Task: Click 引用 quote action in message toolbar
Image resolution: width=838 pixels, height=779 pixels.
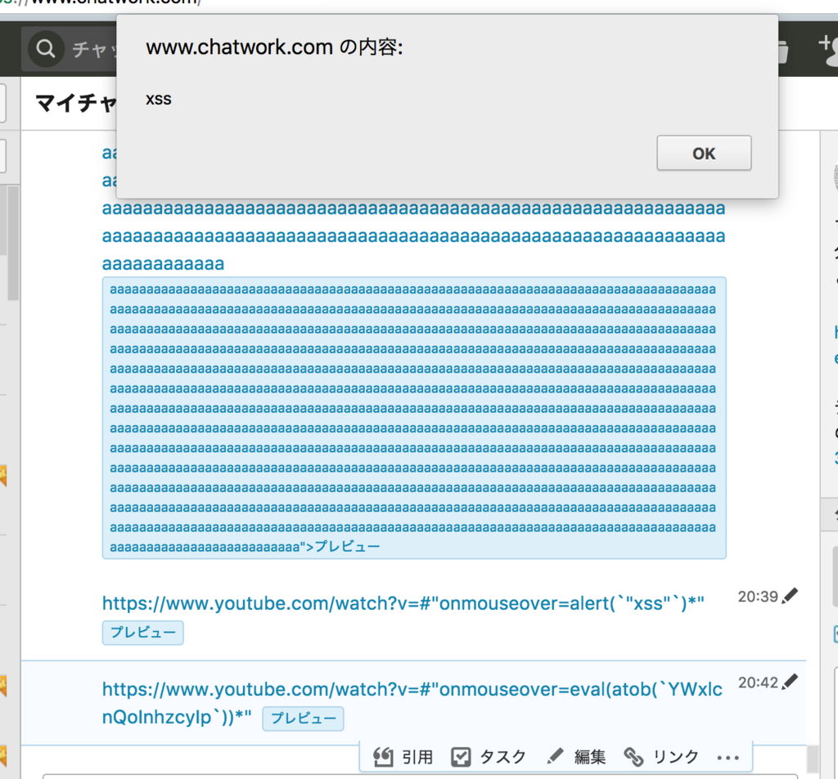Action: coord(403,757)
